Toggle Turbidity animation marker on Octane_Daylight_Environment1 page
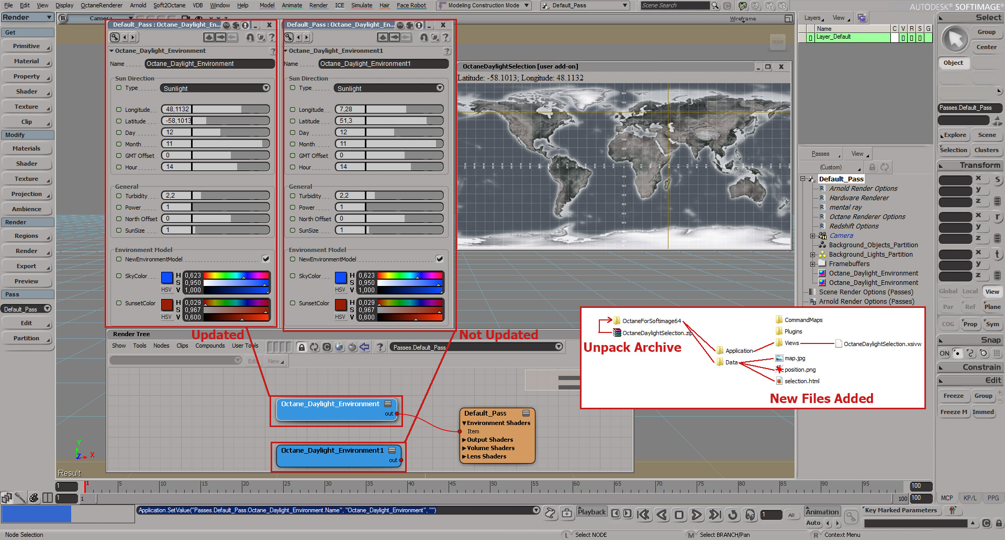Image resolution: width=1005 pixels, height=540 pixels. click(293, 196)
